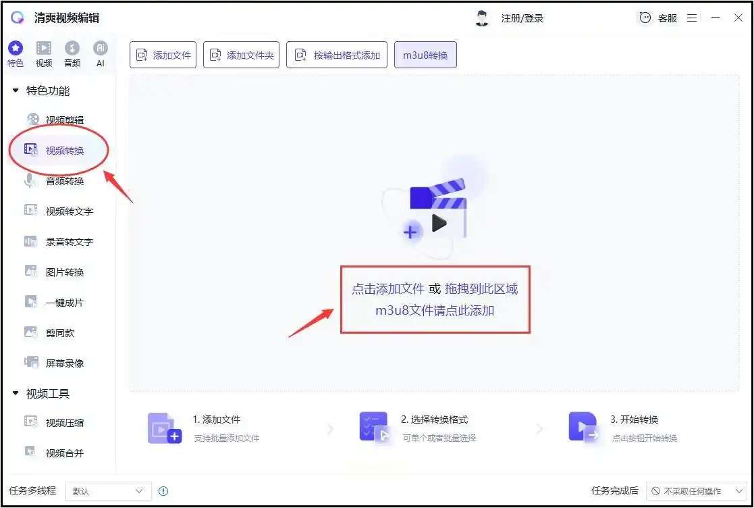This screenshot has width=754, height=508.
Task: Collapse the 特色功能 section
Action: pos(16,91)
